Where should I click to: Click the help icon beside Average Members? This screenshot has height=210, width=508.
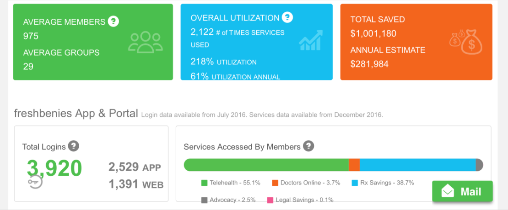click(113, 21)
